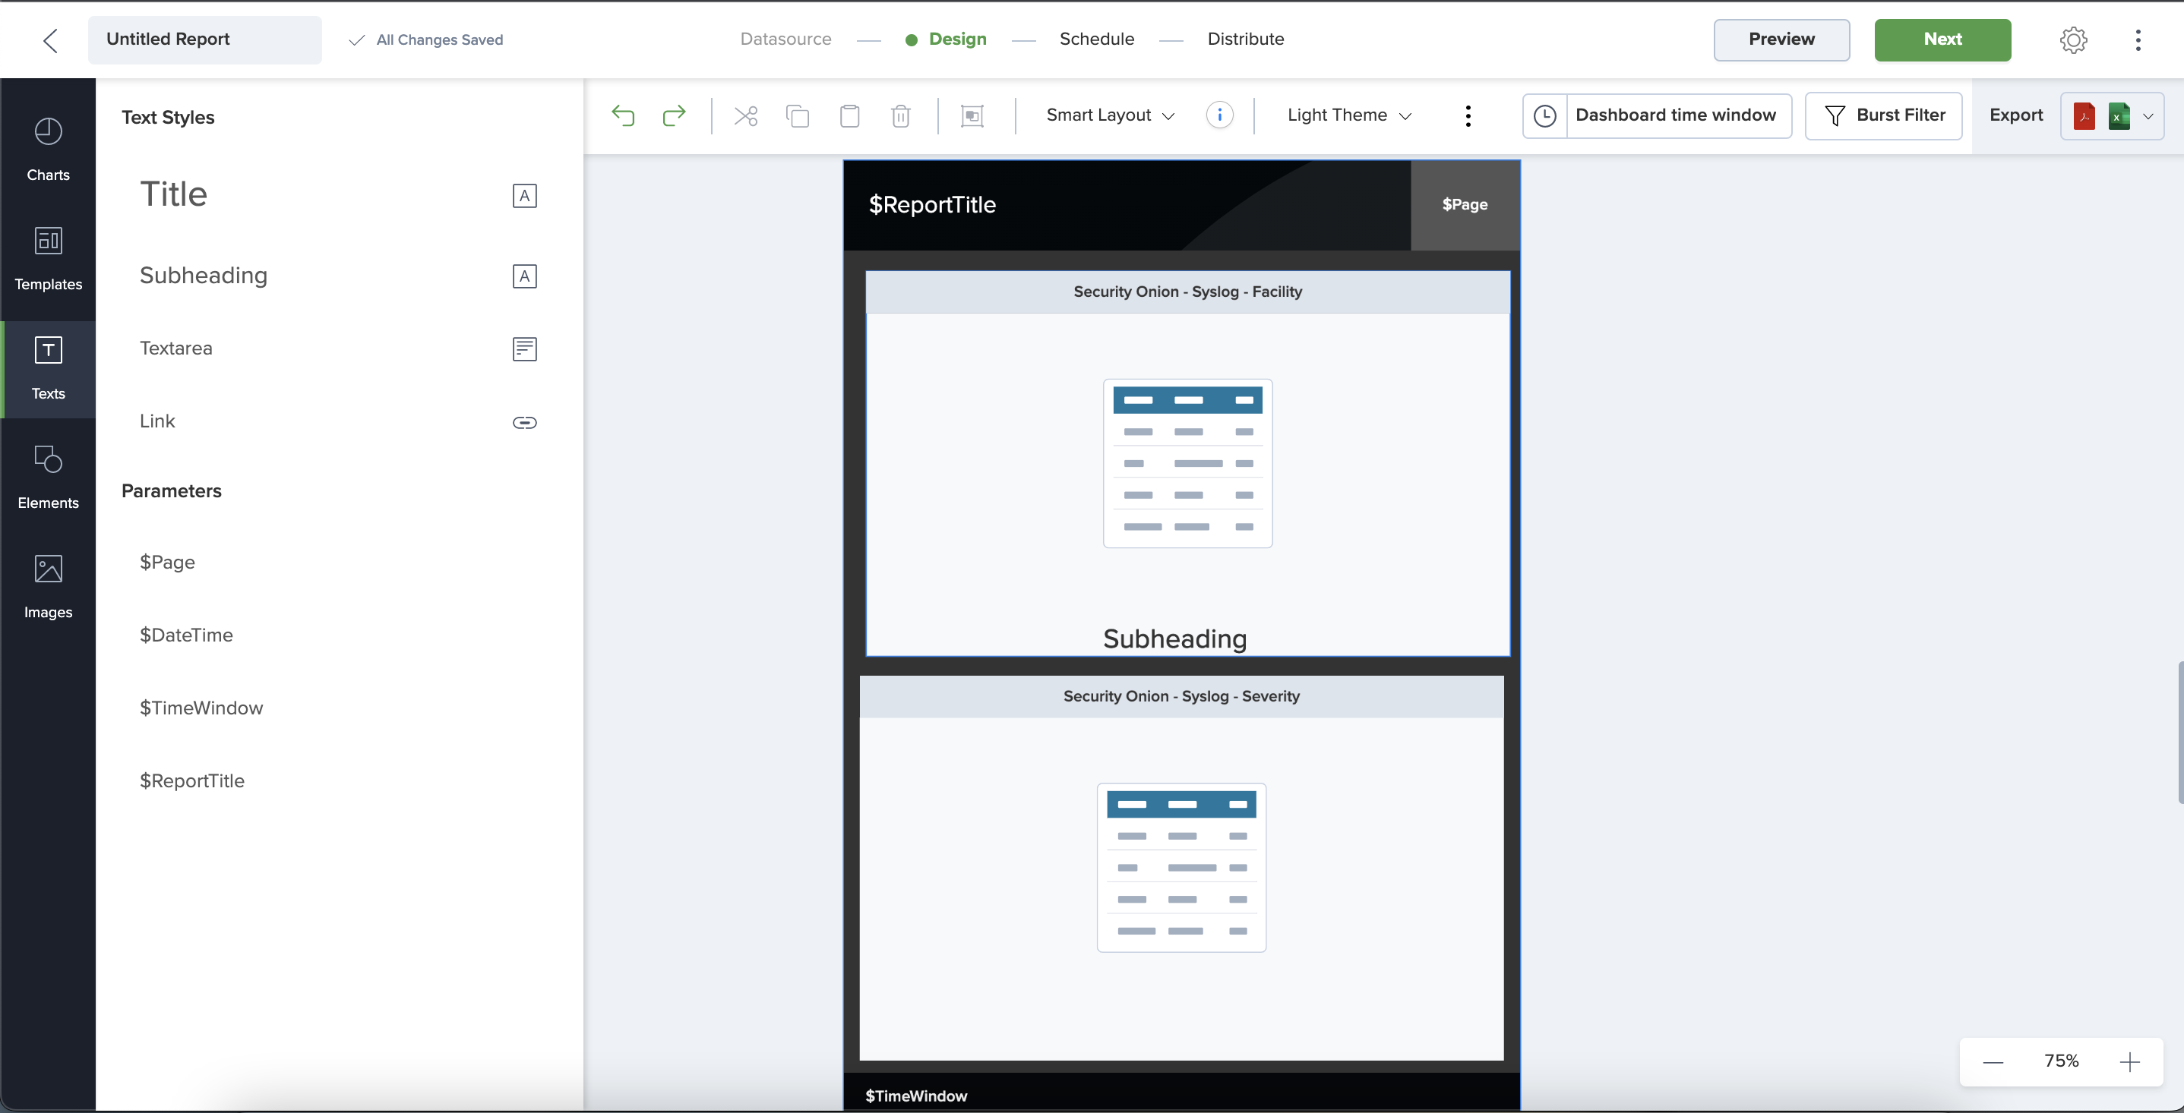Open the Elements sidebar panel
Image resolution: width=2184 pixels, height=1113 pixels.
49,476
